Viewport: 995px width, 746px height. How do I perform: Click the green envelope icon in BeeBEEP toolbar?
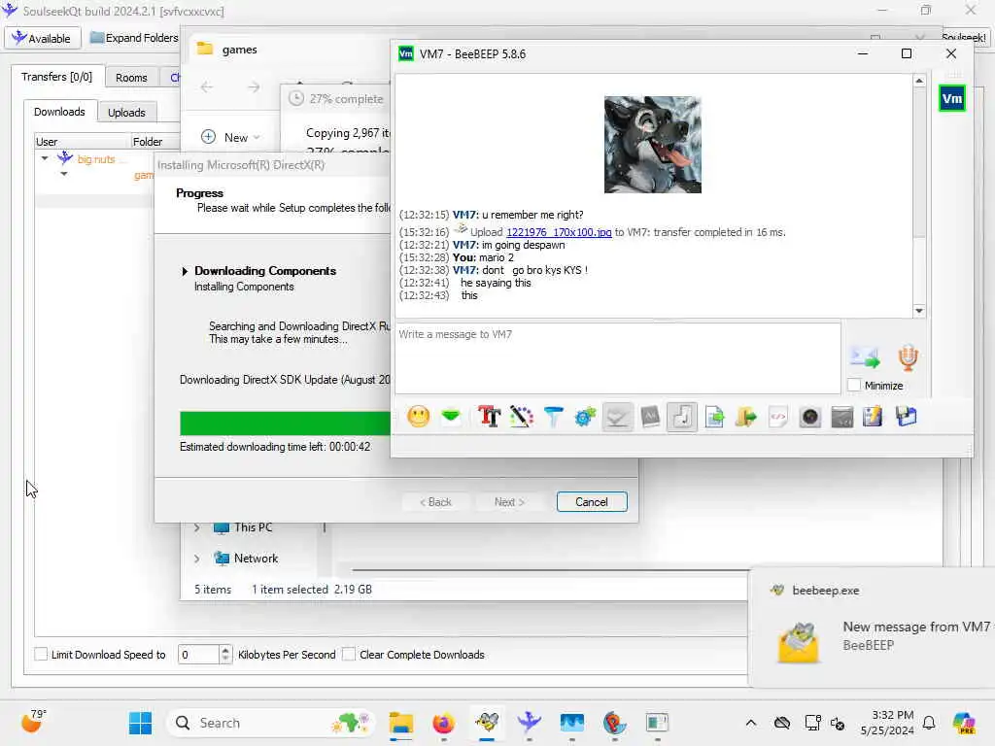coord(451,417)
